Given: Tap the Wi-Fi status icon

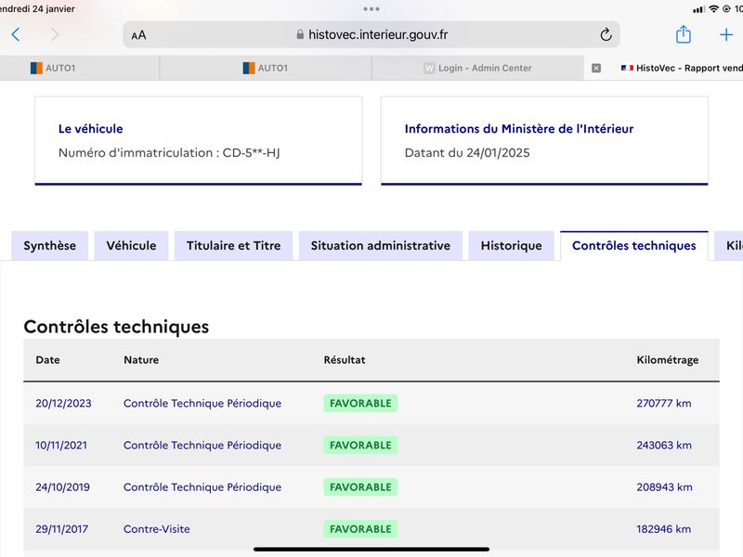Looking at the screenshot, I should click(x=713, y=9).
